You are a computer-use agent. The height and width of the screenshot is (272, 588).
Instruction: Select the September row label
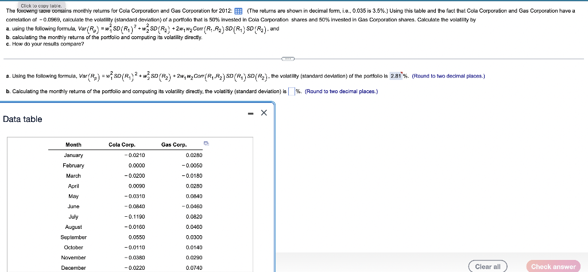pyautogui.click(x=73, y=237)
